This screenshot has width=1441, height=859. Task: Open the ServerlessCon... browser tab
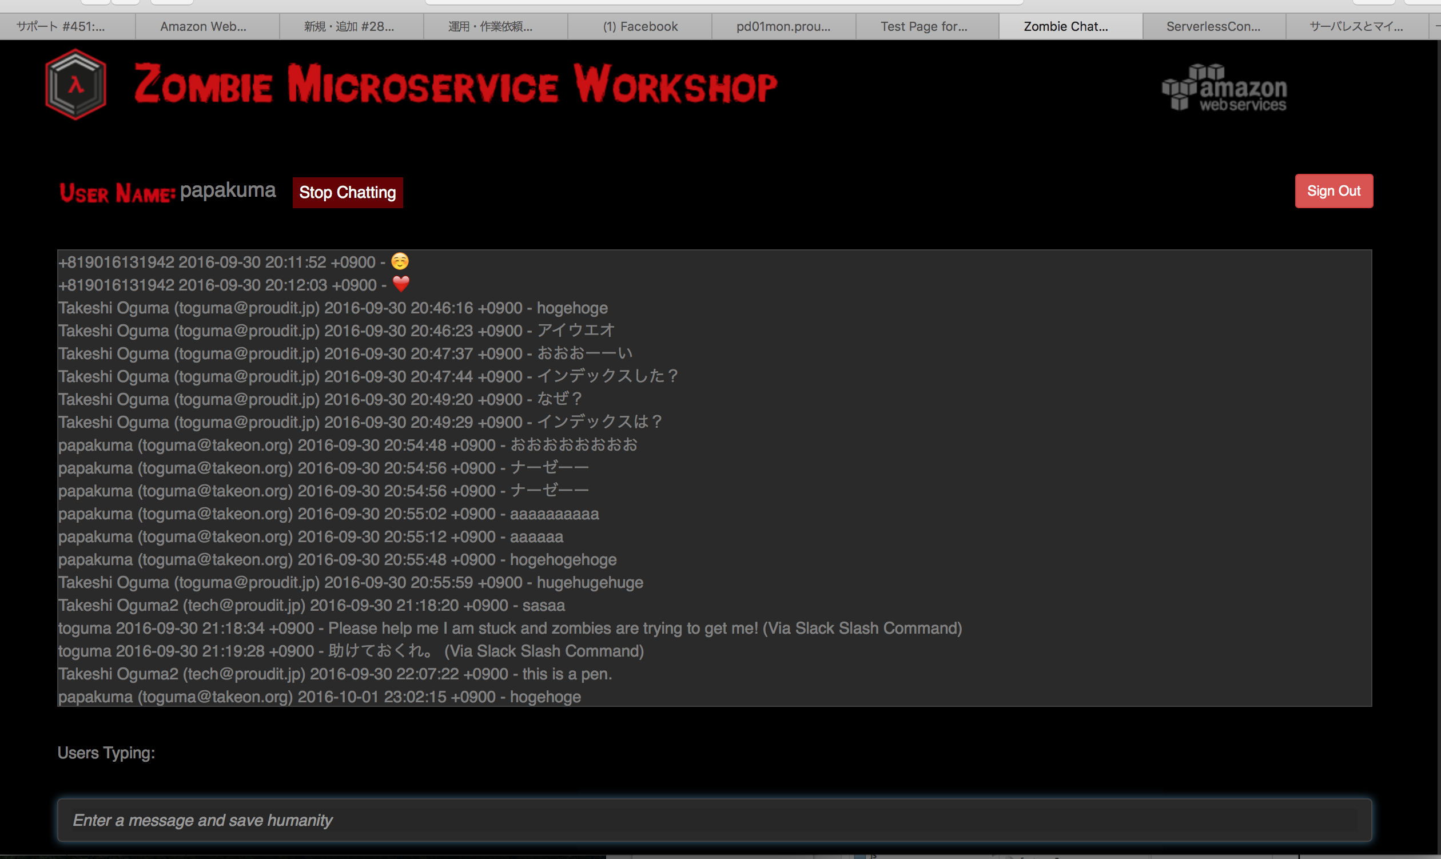click(1213, 27)
